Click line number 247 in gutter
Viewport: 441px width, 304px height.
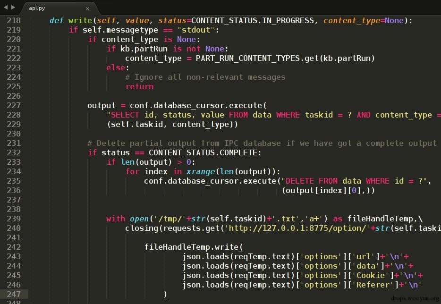pos(14,294)
